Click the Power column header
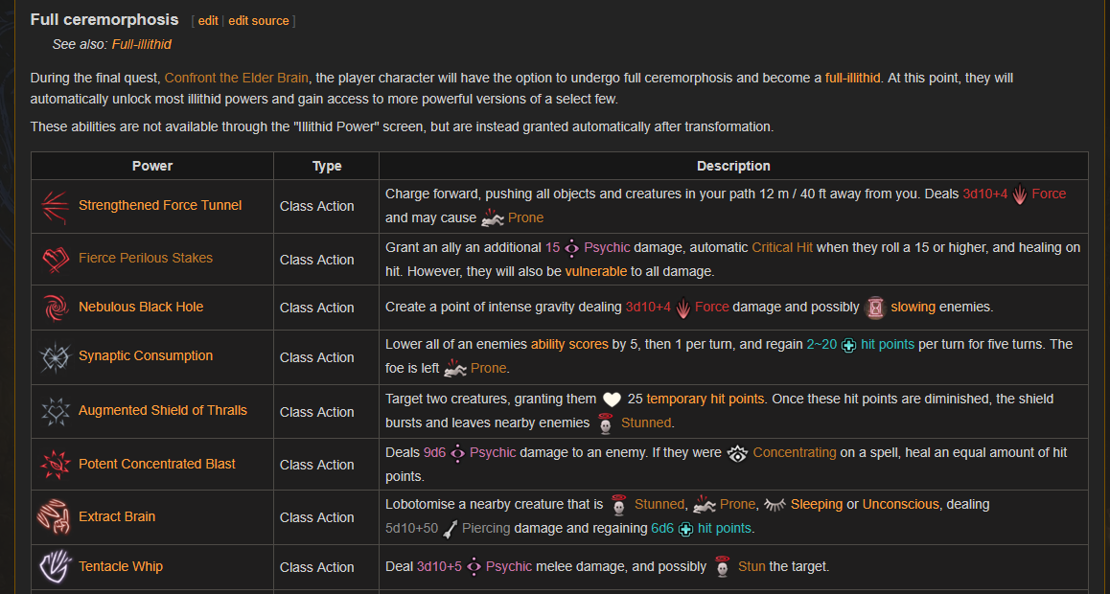Image resolution: width=1110 pixels, height=594 pixels. pyautogui.click(x=152, y=166)
